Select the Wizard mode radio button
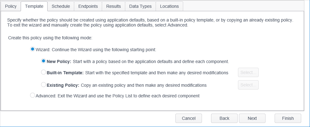Image resolution: width=310 pixels, height=127 pixels. click(x=33, y=49)
